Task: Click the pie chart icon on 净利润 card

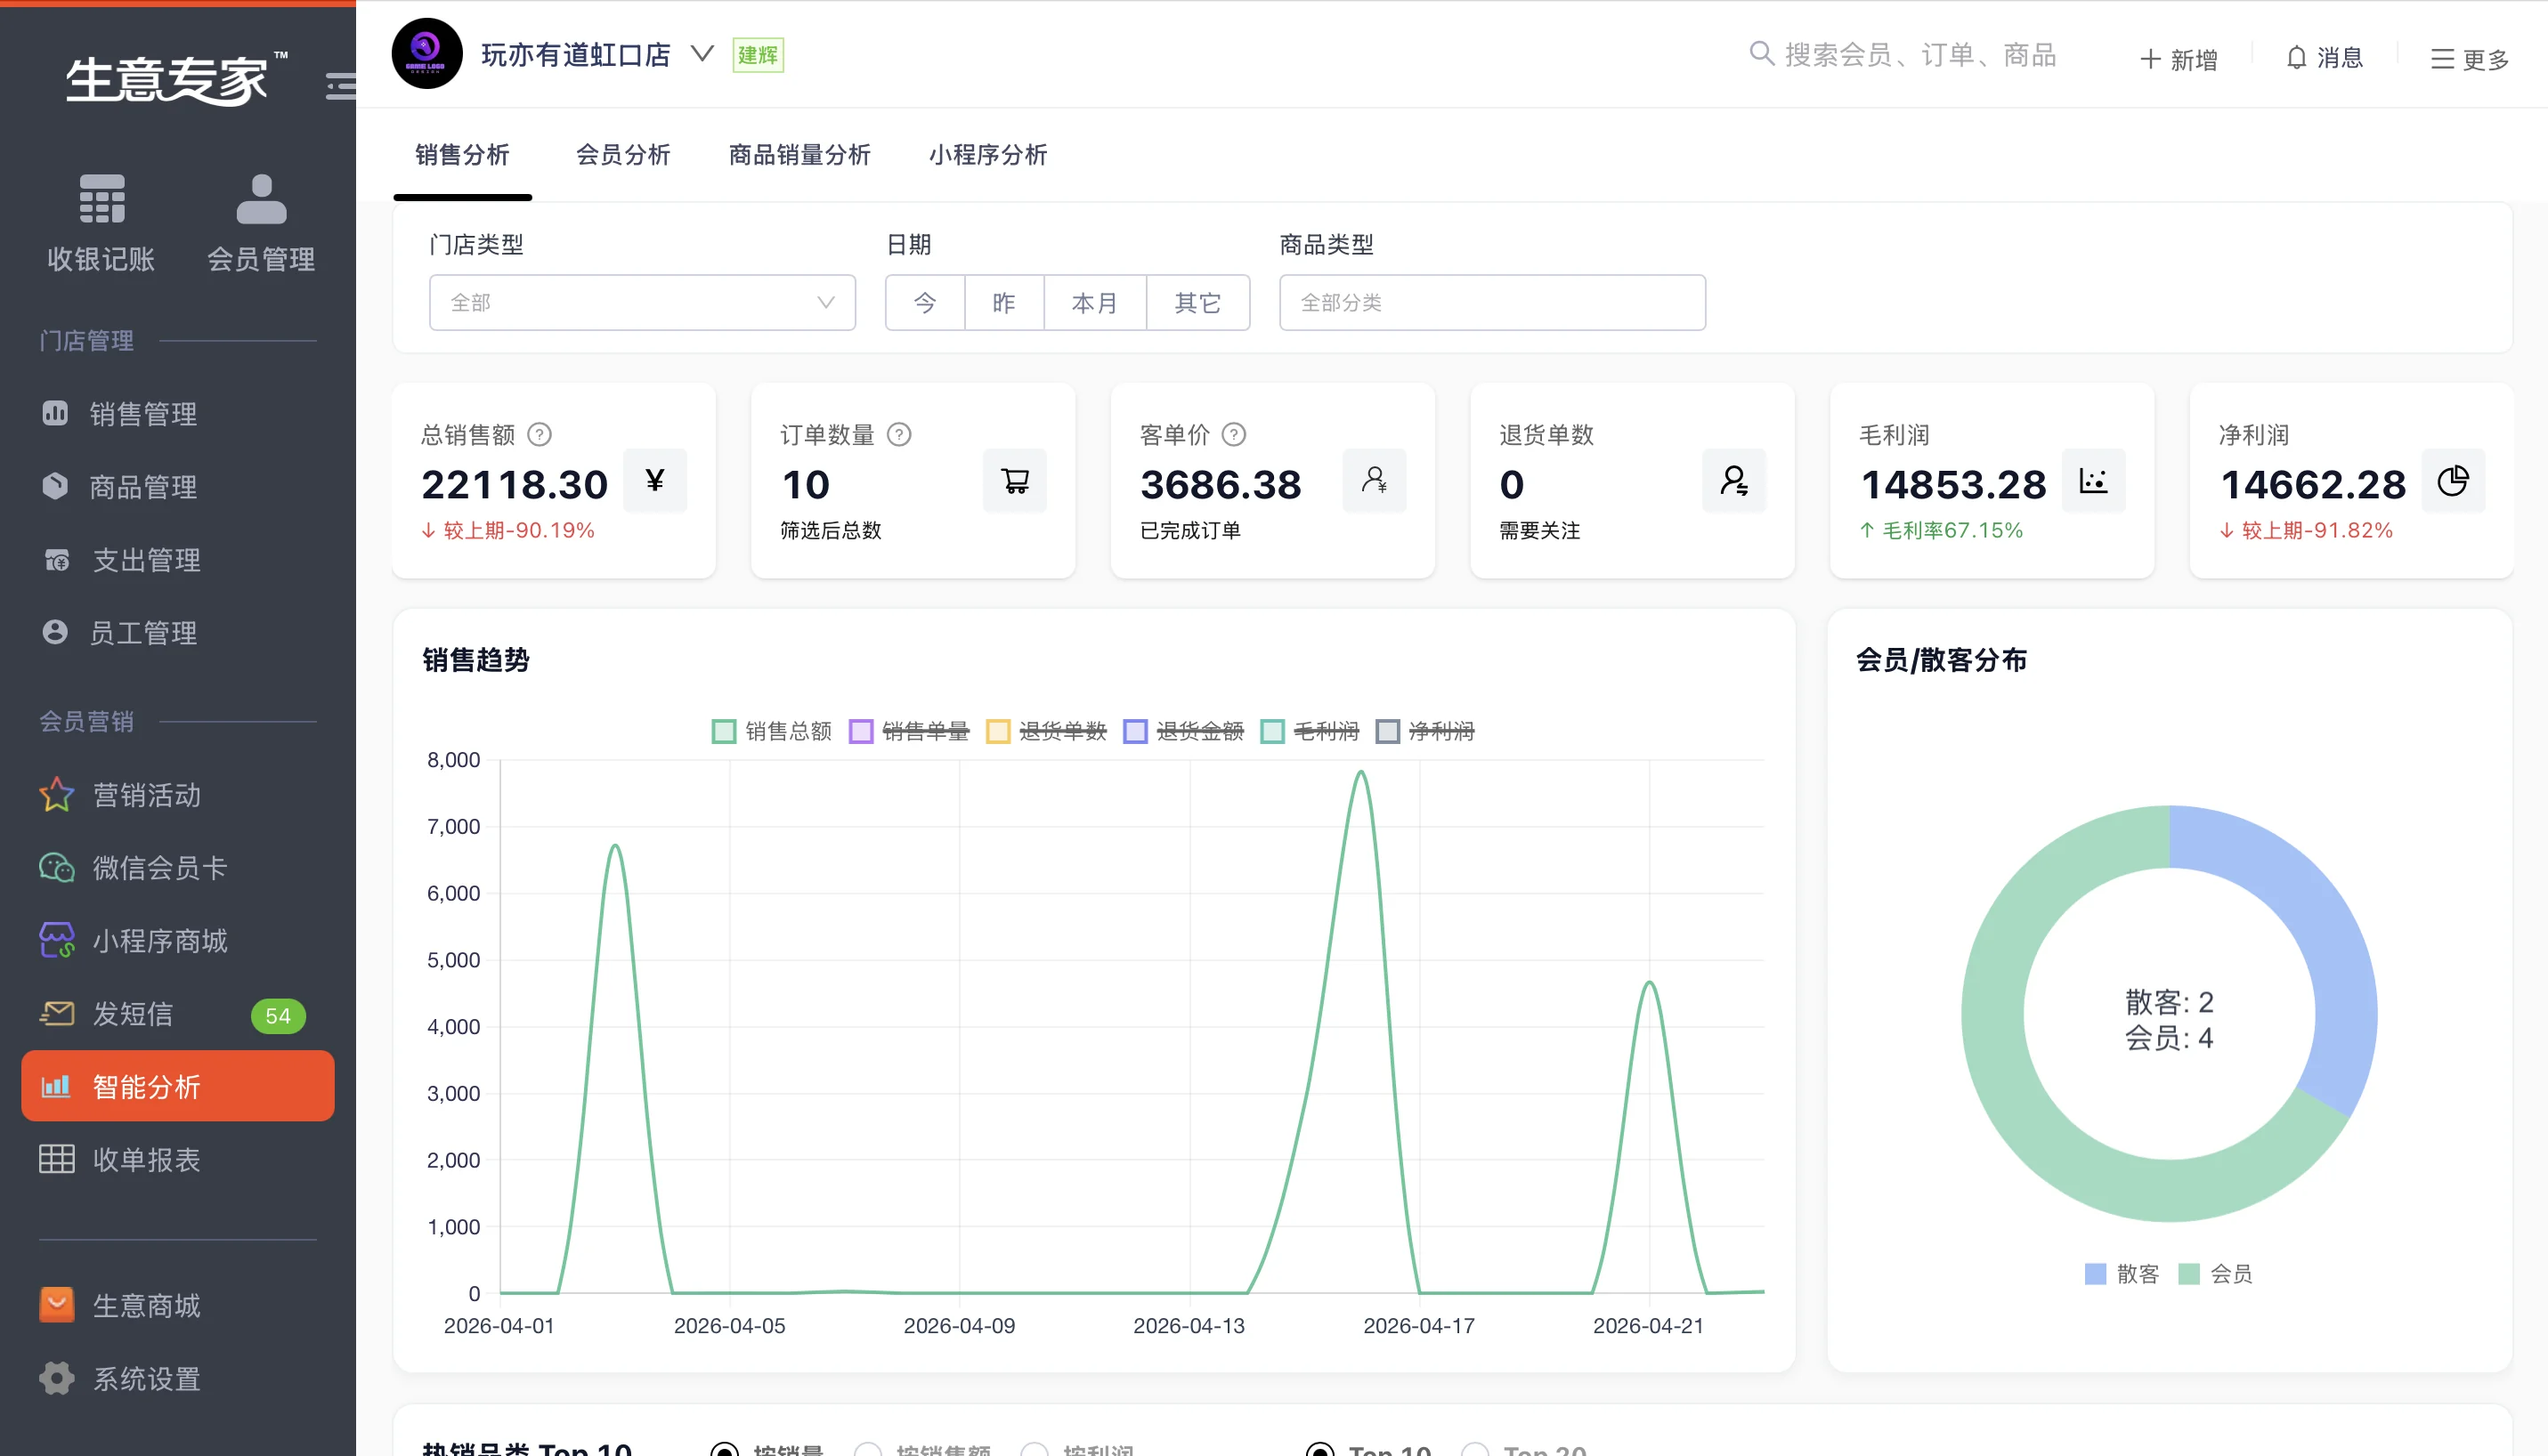Action: click(x=2453, y=481)
